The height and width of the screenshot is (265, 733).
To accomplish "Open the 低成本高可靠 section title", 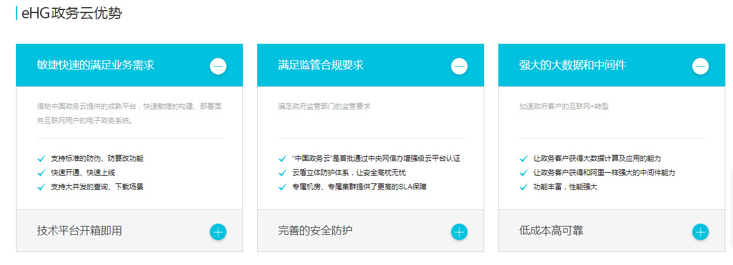I will [x=551, y=231].
